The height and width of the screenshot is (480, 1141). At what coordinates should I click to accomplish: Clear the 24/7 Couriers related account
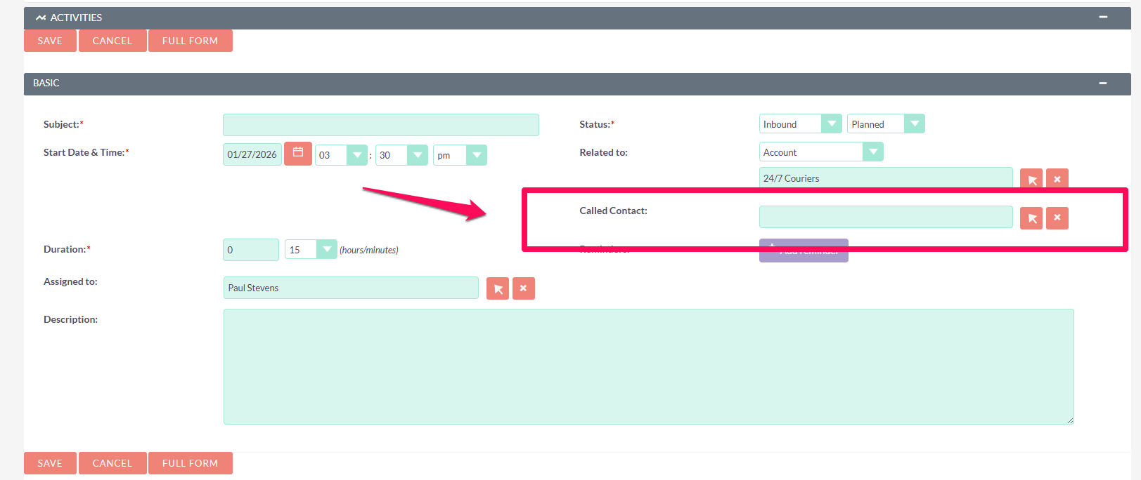1057,179
